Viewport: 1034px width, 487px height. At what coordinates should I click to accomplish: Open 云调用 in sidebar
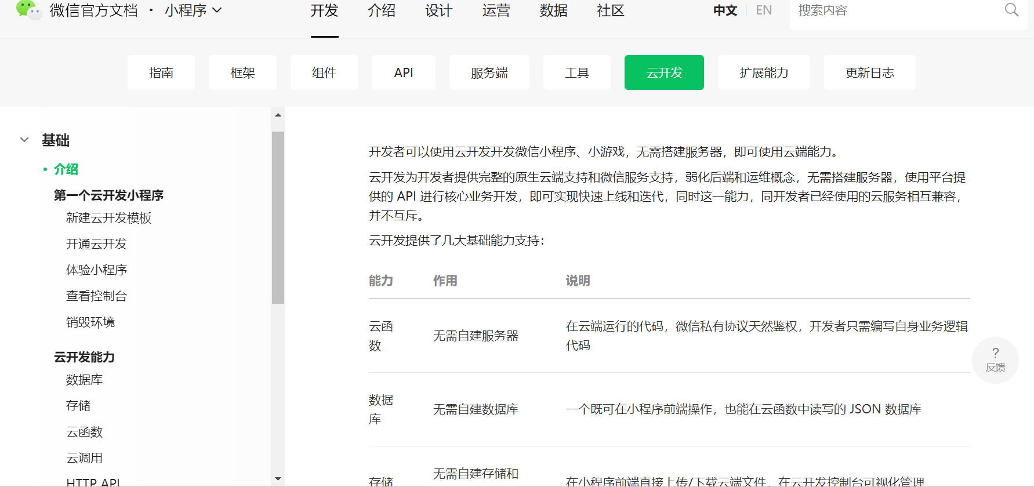coord(84,458)
